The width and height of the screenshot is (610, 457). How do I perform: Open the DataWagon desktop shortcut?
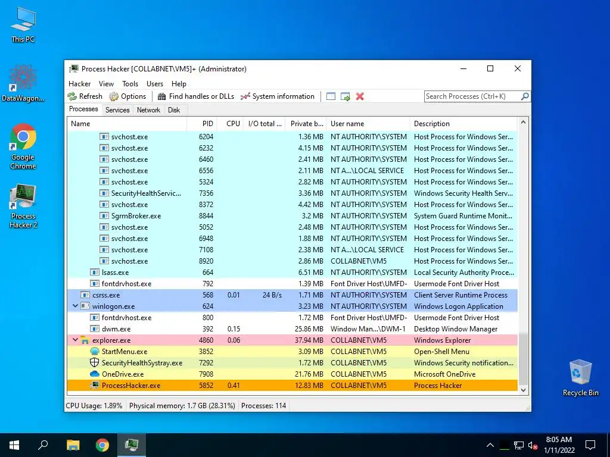point(23,83)
